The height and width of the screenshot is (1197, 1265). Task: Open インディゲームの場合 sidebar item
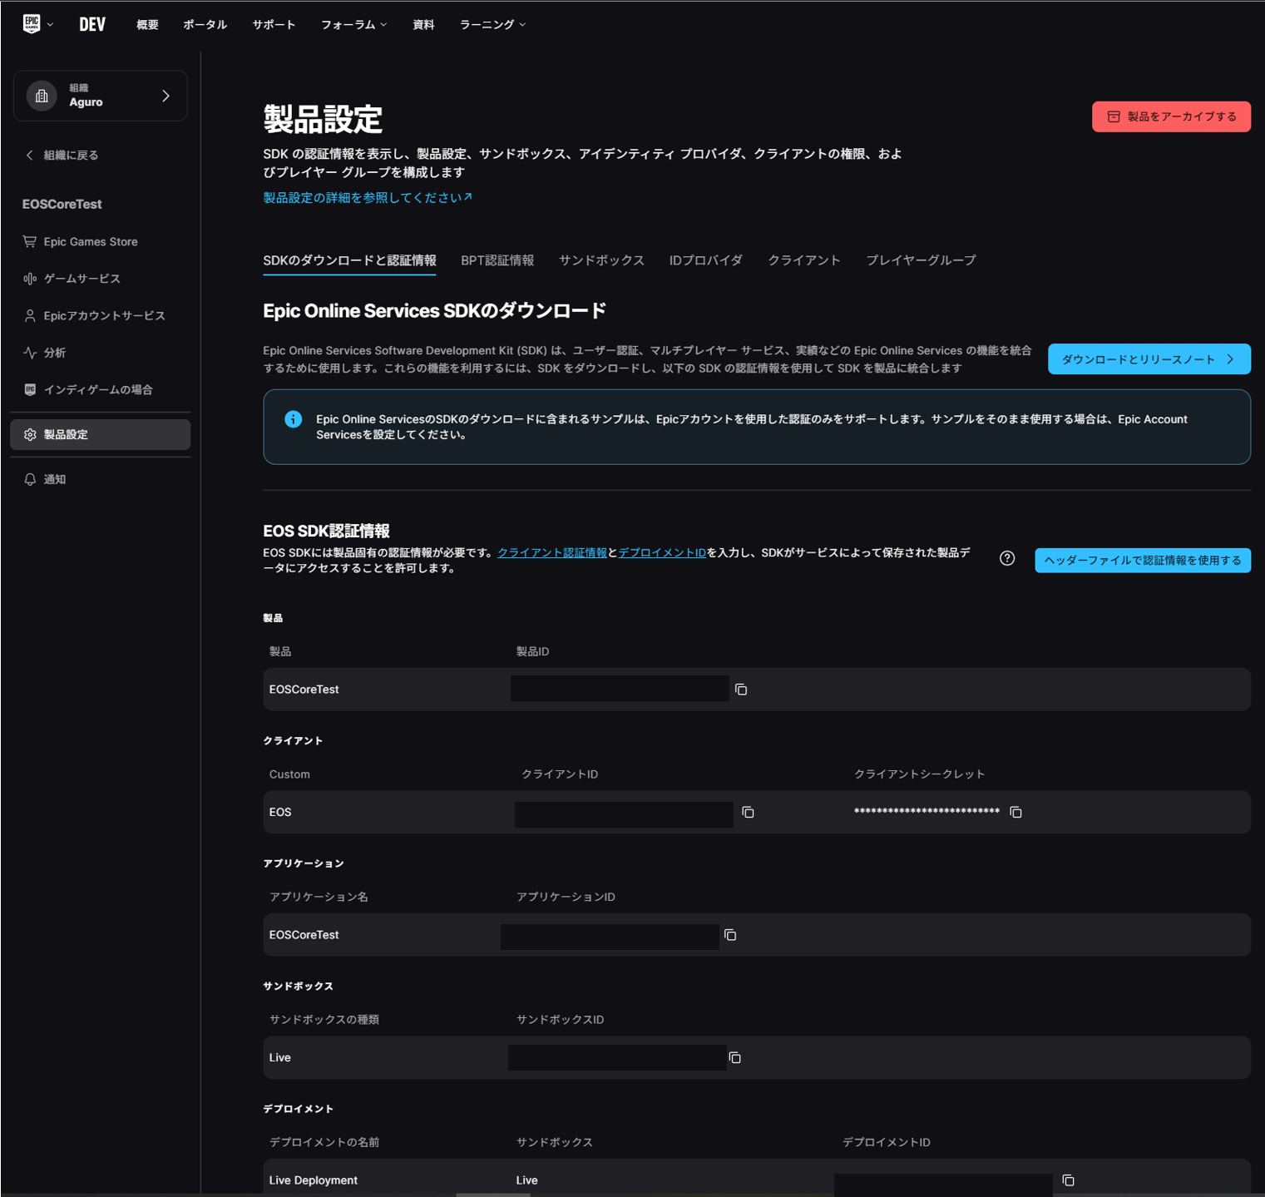point(100,389)
